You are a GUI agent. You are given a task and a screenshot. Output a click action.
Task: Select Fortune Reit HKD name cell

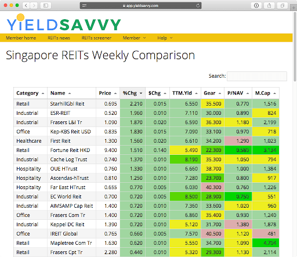click(x=71, y=150)
